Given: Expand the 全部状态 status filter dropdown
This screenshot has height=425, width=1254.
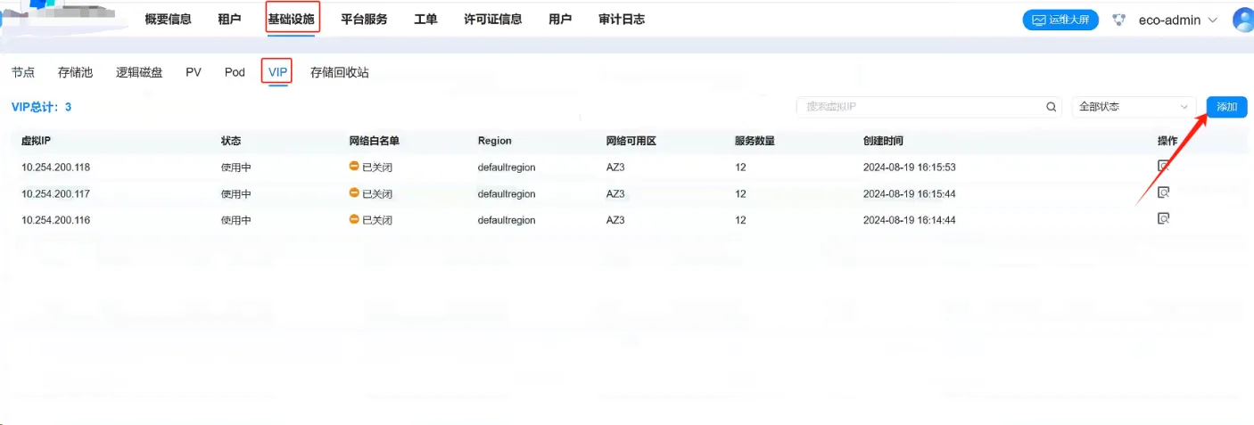Looking at the screenshot, I should [1134, 107].
